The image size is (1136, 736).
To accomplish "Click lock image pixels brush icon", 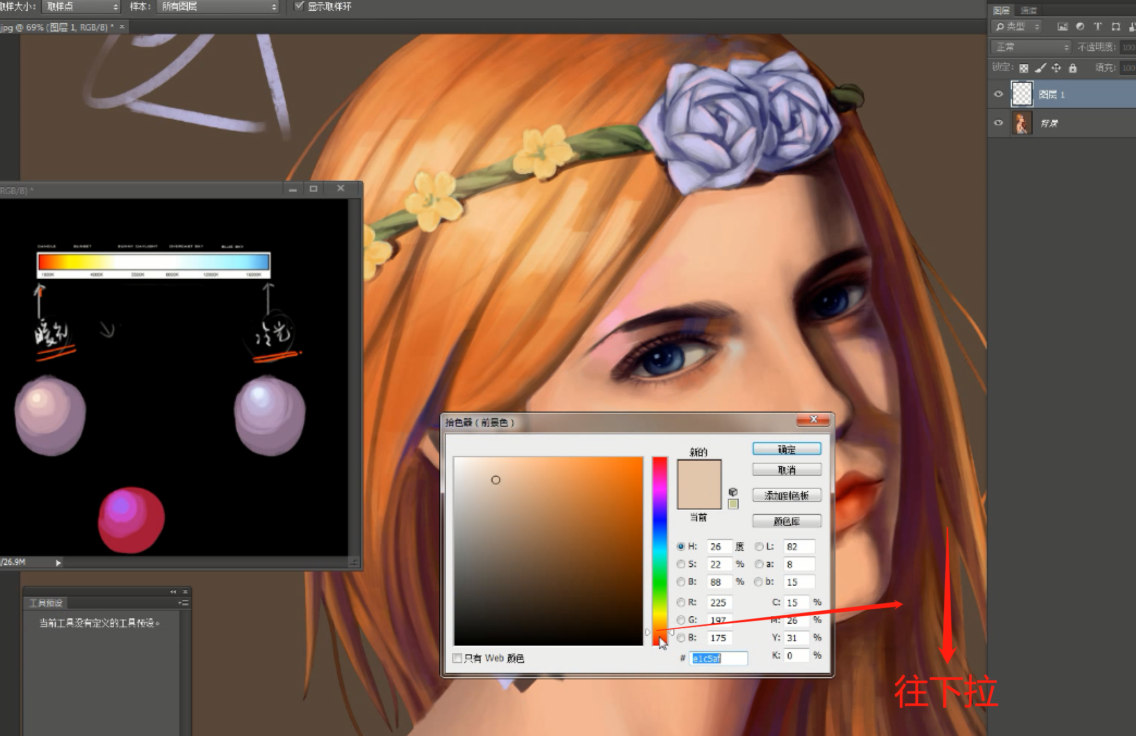I will click(1040, 68).
